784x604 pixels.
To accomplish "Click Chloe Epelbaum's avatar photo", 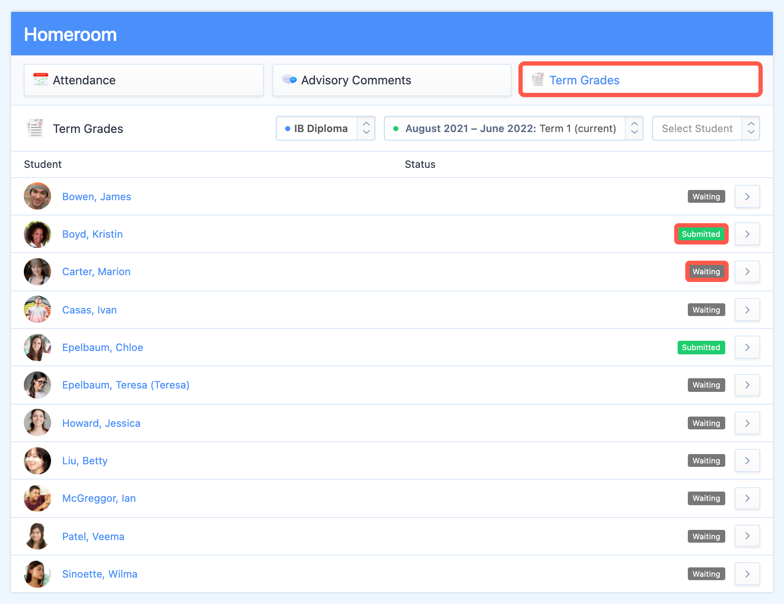I will [37, 348].
